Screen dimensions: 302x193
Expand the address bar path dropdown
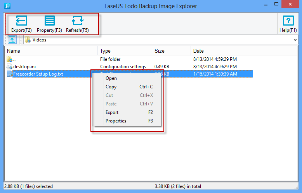coord(295,40)
